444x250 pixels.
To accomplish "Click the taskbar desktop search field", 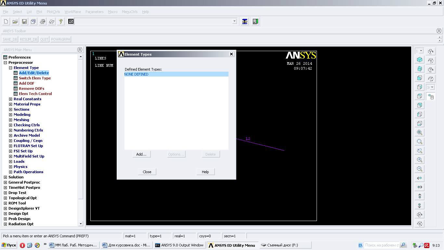I will 382,245.
